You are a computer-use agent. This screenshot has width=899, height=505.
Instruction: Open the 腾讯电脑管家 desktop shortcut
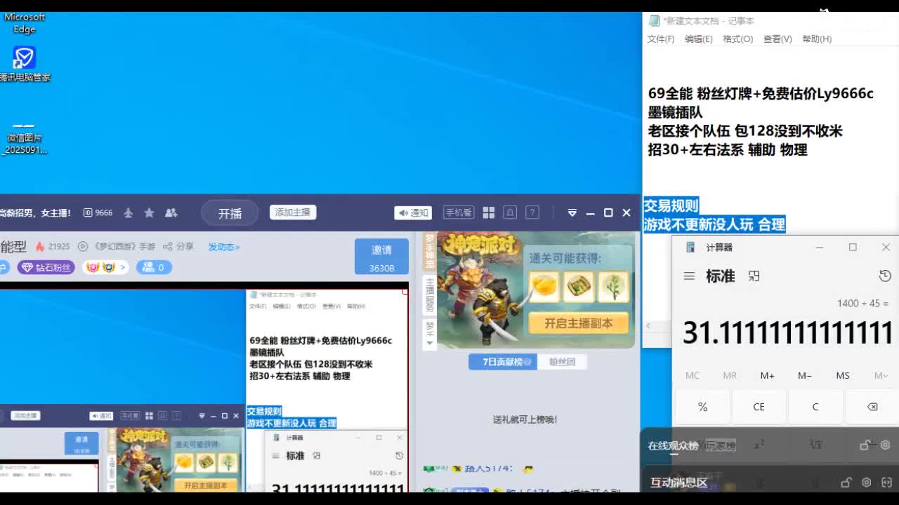tap(25, 64)
